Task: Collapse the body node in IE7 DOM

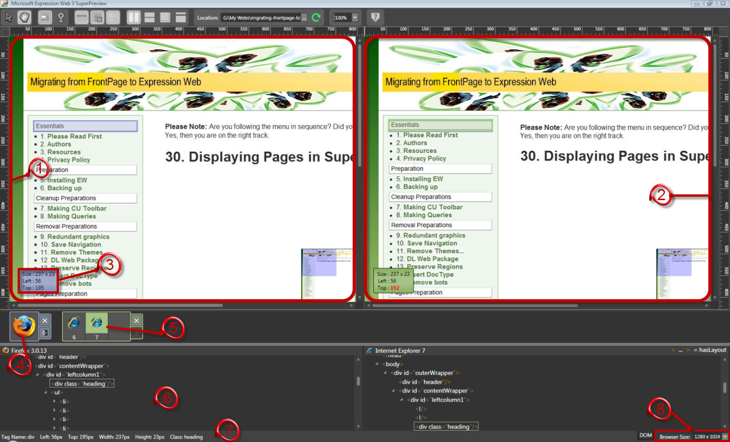Action: 377,364
